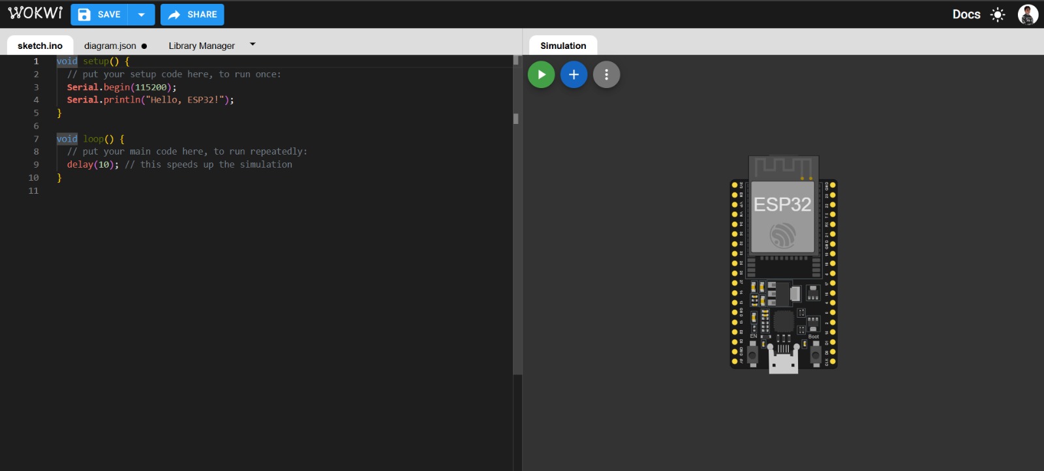Select the Simulation tab
The height and width of the screenshot is (471, 1044).
tap(563, 46)
